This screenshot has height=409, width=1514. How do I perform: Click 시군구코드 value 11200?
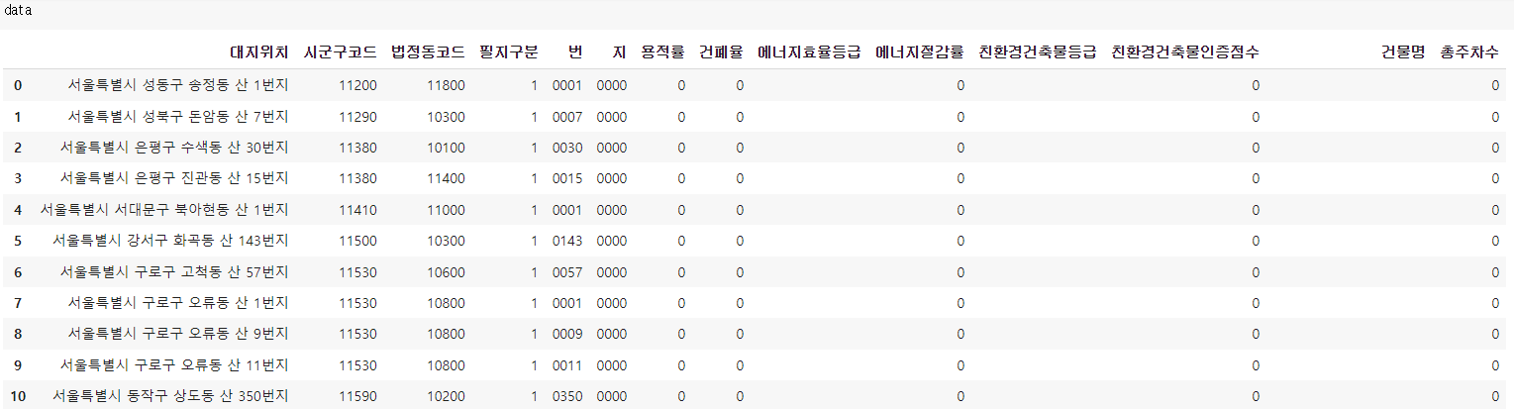tap(357, 86)
